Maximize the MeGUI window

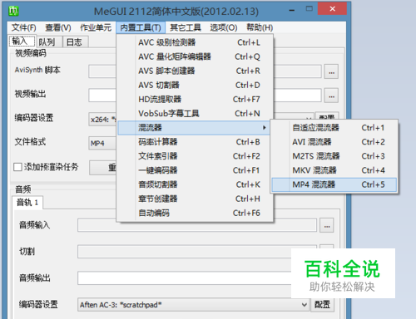point(309,9)
